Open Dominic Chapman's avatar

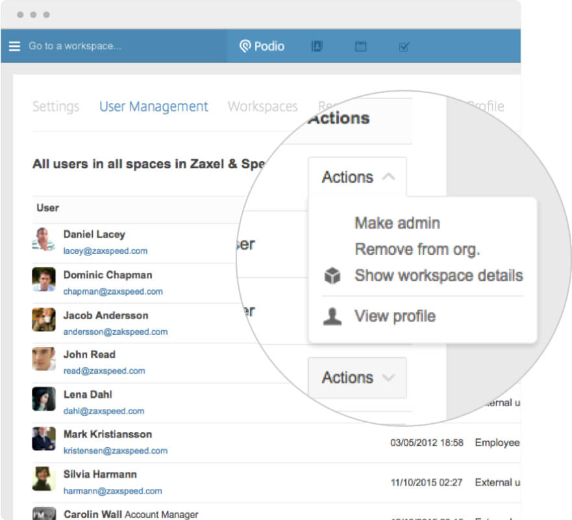coord(44,279)
